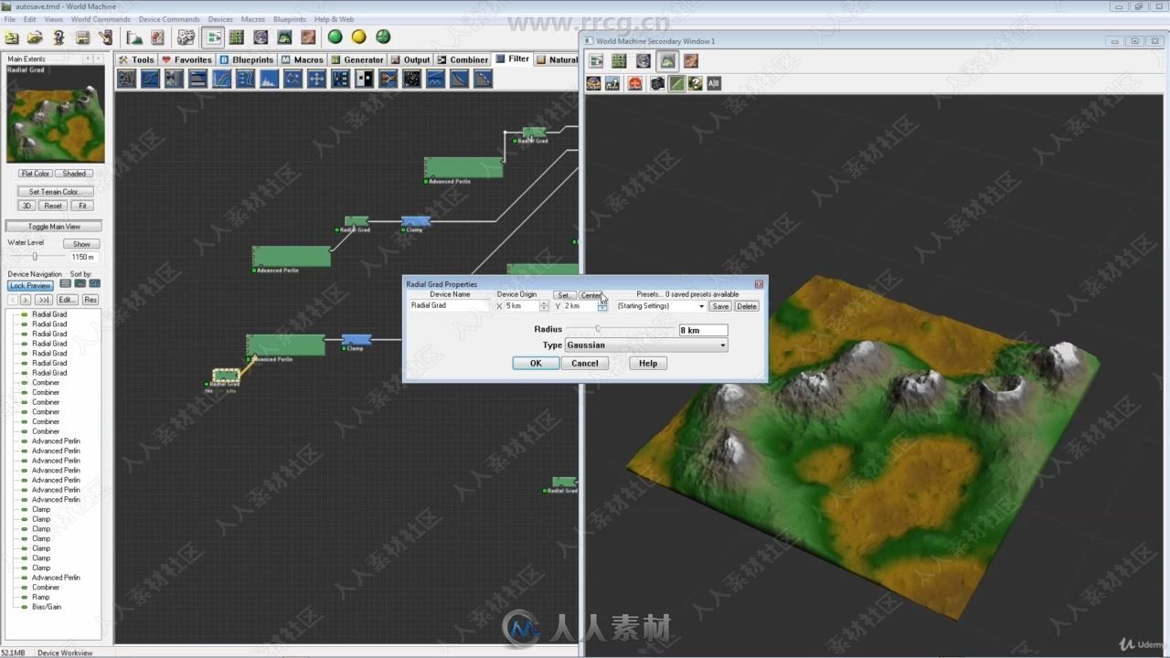Click A|B compare icon in Secondary Window
This screenshot has width=1170, height=658.
(x=714, y=83)
